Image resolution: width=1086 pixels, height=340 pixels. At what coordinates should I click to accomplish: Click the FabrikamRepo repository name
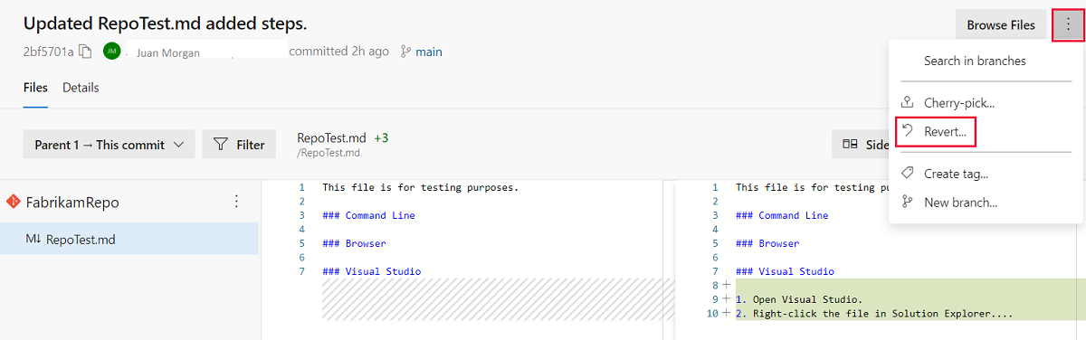tap(72, 202)
